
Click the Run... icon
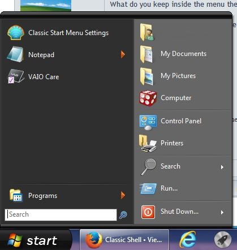tap(148, 188)
